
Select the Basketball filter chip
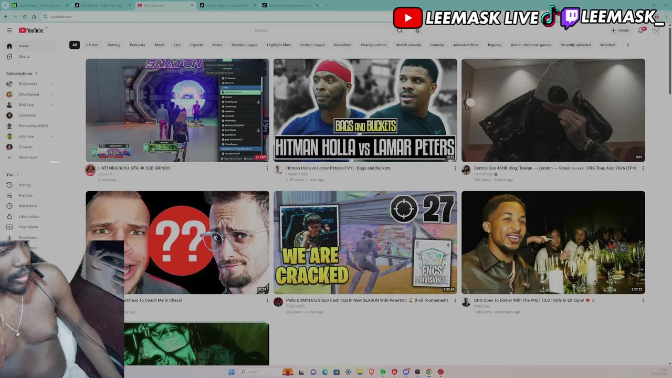pyautogui.click(x=343, y=45)
